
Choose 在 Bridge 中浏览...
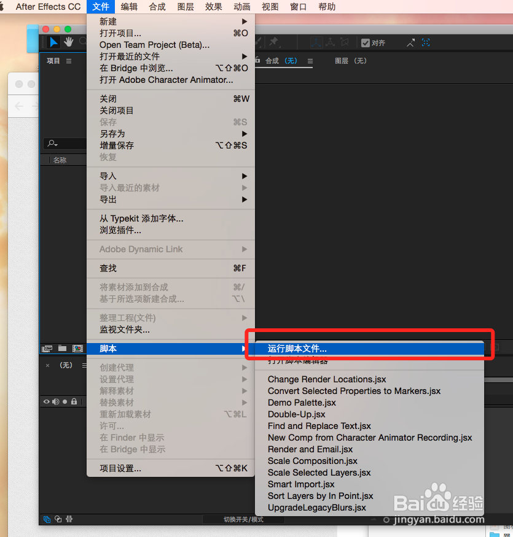171,68
